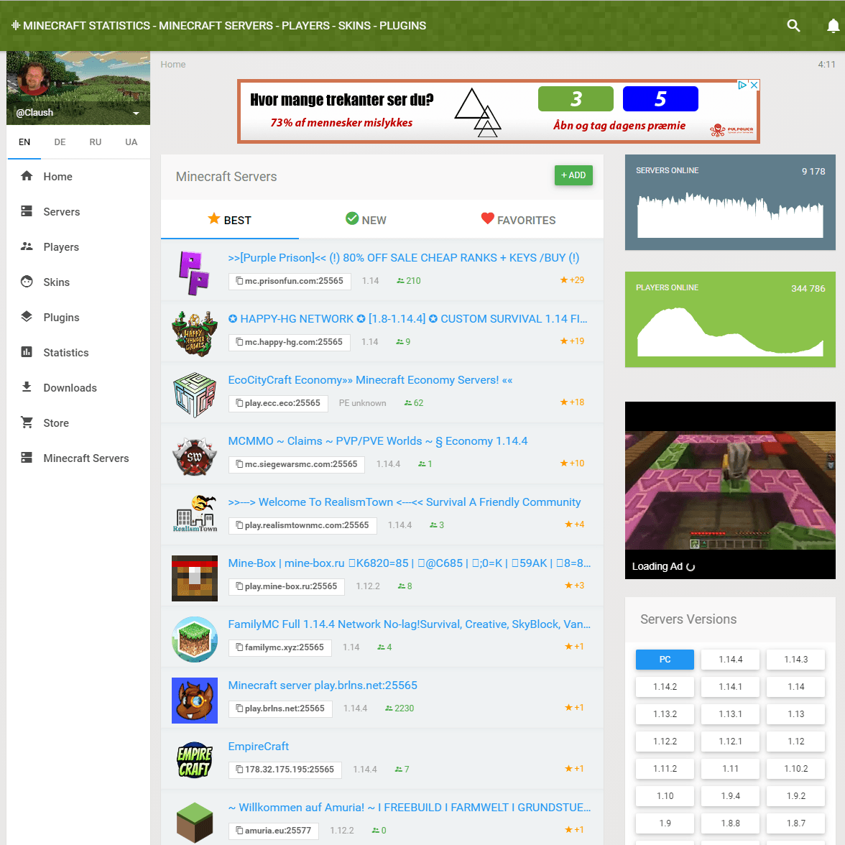Image resolution: width=845 pixels, height=845 pixels.
Task: Select PC in Servers Versions
Action: pyautogui.click(x=665, y=660)
